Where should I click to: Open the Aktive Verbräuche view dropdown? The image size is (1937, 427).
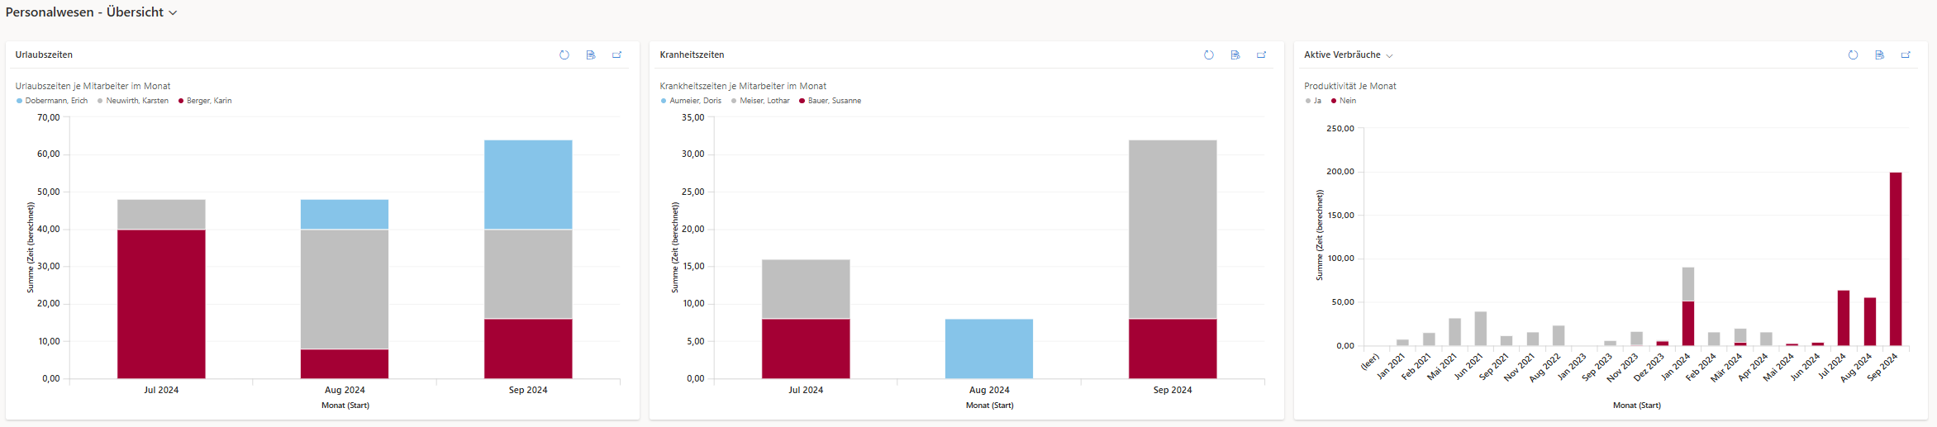[x=1389, y=55]
